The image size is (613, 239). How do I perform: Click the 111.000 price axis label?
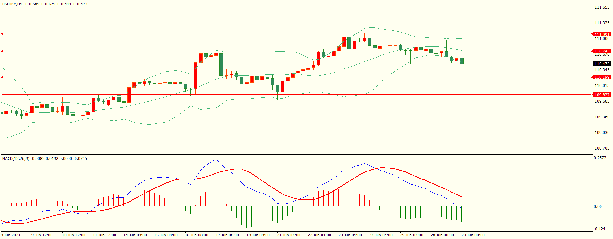602,39
